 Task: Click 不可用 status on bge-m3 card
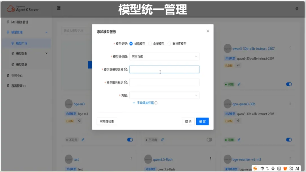72,140
